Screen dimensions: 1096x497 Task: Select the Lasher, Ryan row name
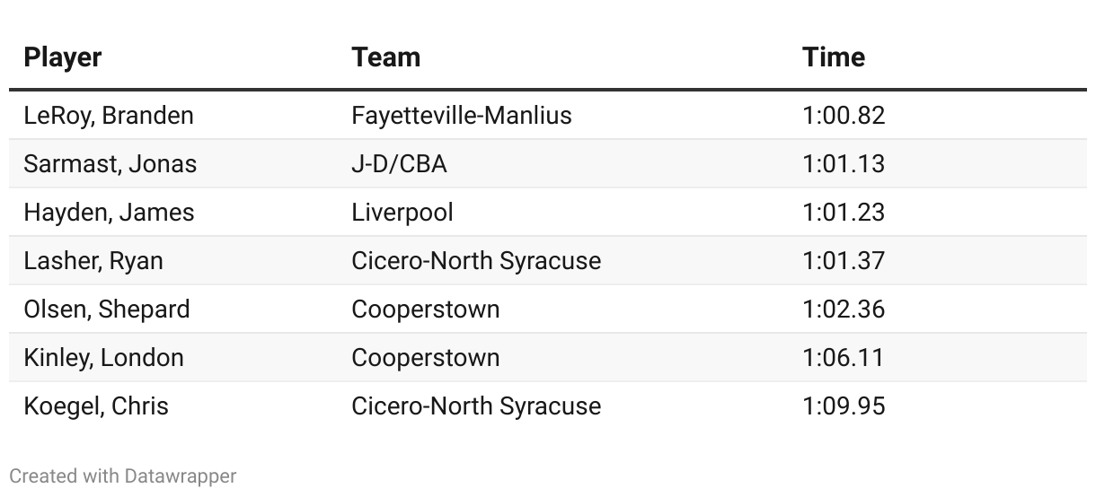(x=93, y=261)
